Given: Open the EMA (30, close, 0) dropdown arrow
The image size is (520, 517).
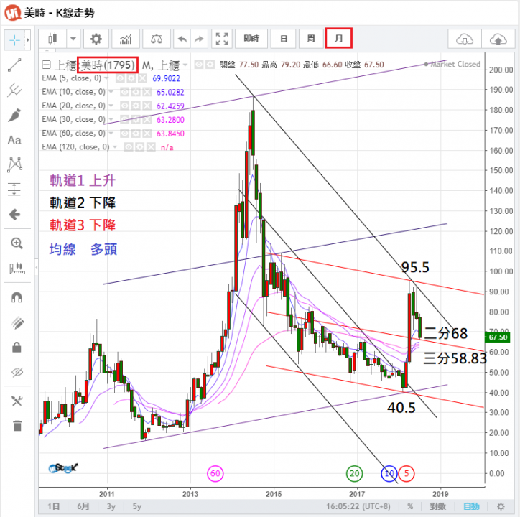Looking at the screenshot, I should pos(111,119).
